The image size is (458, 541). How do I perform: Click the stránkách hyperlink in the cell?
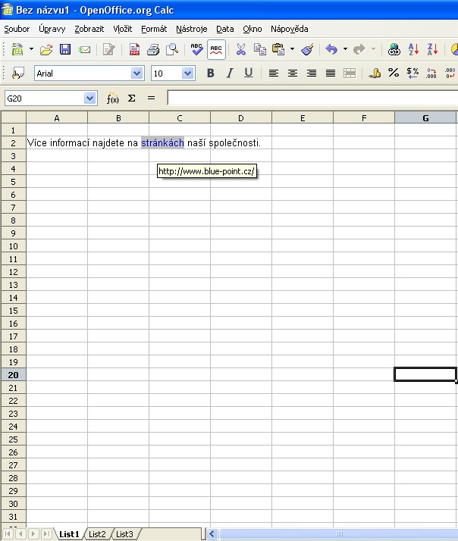pyautogui.click(x=162, y=142)
